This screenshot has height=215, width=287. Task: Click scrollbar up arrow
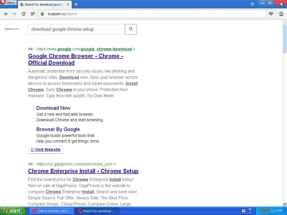(x=284, y=22)
